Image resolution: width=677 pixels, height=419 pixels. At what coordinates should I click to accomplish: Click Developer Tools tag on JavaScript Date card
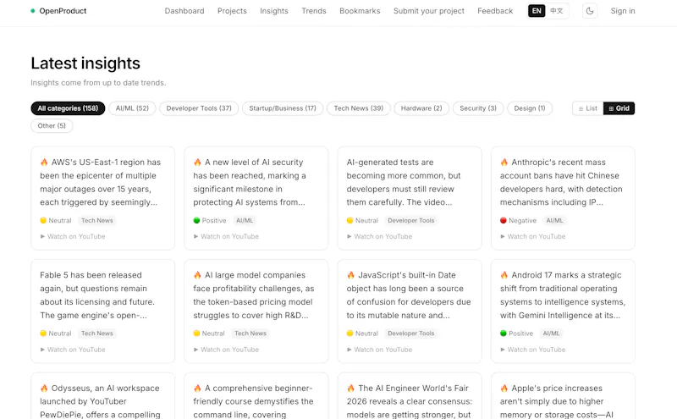(x=411, y=334)
